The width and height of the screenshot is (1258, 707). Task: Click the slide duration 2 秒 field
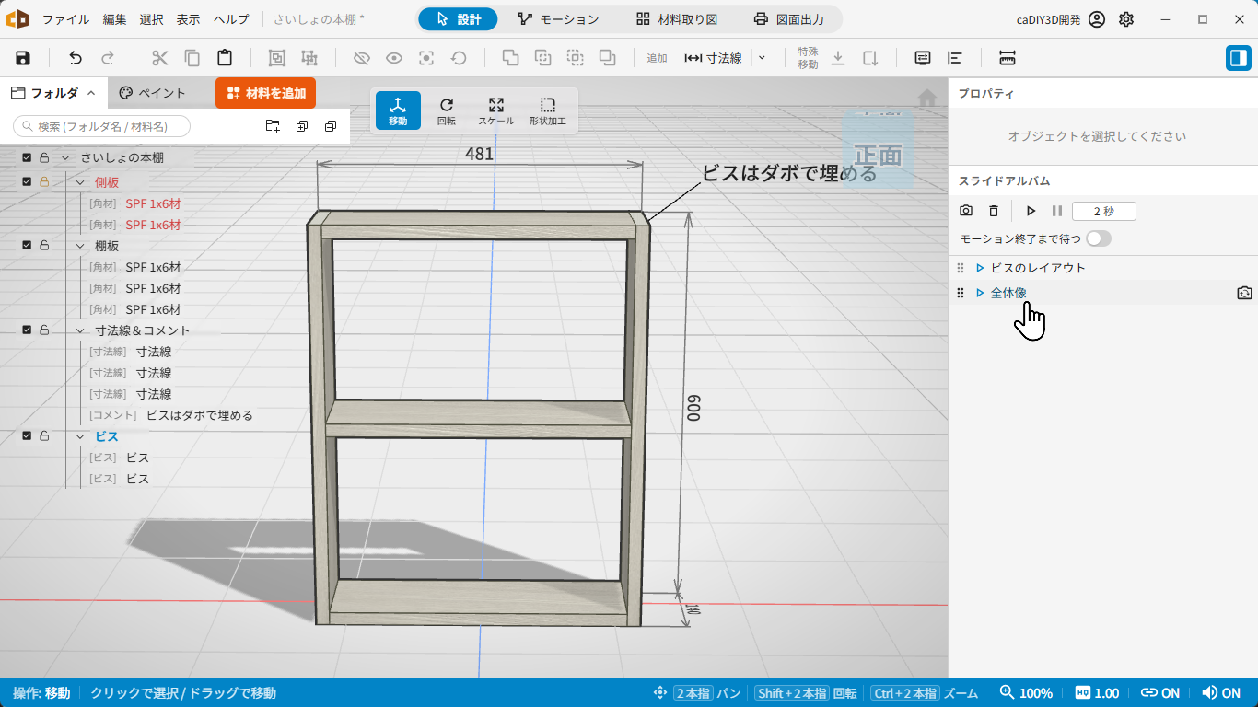tap(1103, 211)
